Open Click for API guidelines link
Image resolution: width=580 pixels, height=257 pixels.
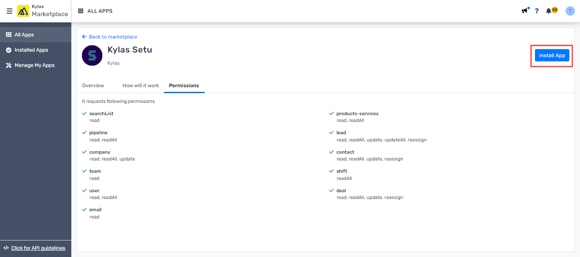pyautogui.click(x=38, y=248)
